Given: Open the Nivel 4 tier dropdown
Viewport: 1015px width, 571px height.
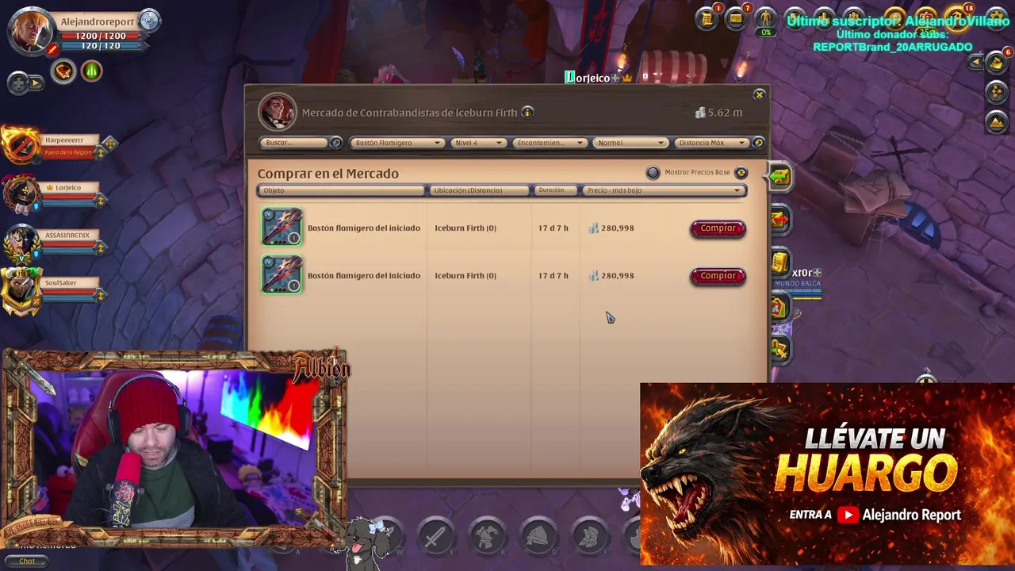Looking at the screenshot, I should [x=478, y=143].
